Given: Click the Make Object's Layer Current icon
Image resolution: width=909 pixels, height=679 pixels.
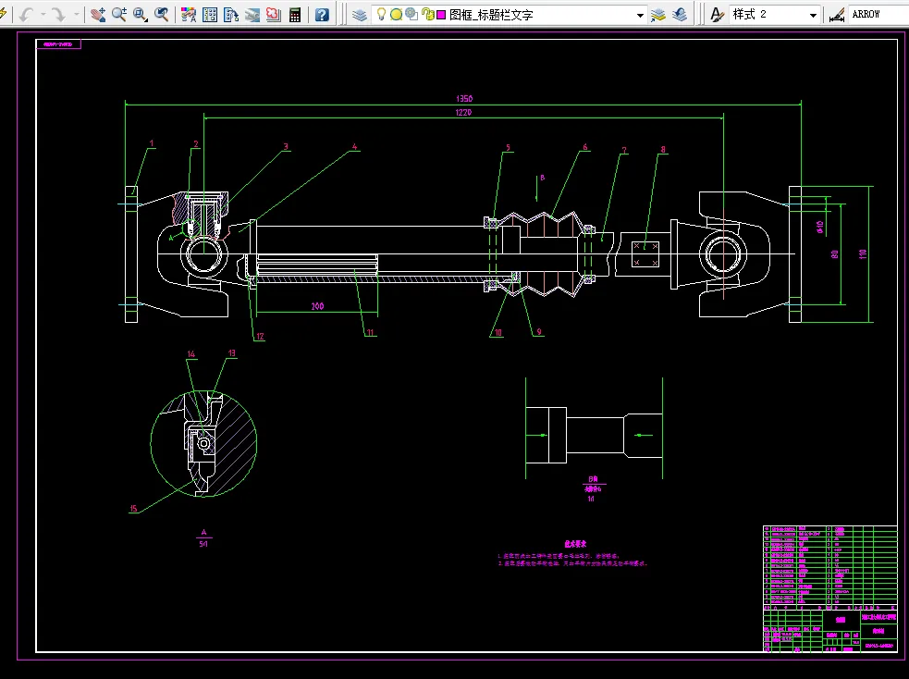Looking at the screenshot, I should [x=658, y=15].
